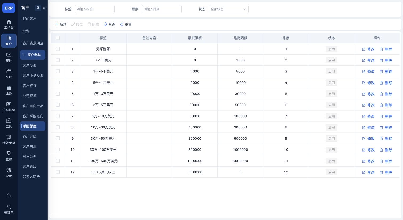Toggle 启用 status in 50万~100万美元 row
The width and height of the screenshot is (403, 220).
pyautogui.click(x=332, y=150)
